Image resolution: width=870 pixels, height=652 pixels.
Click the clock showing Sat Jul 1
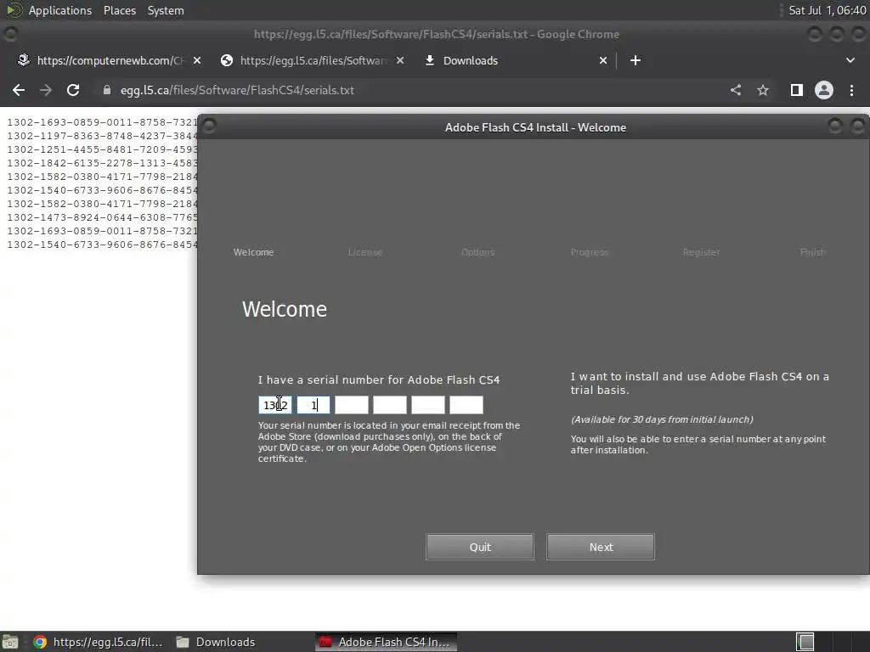click(x=827, y=10)
